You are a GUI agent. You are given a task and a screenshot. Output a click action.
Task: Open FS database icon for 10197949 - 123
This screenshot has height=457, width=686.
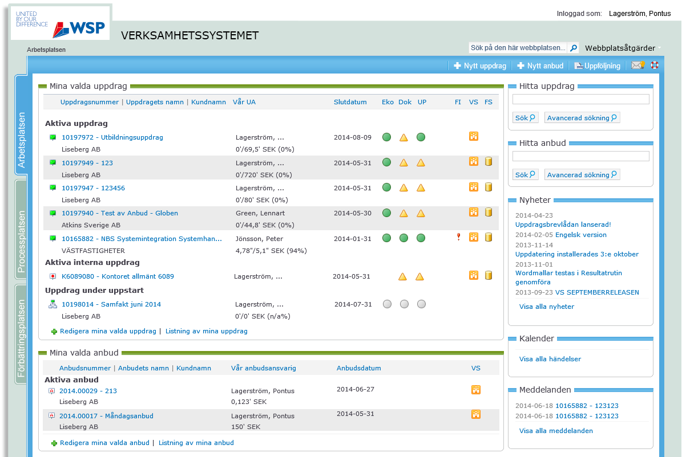(x=489, y=162)
